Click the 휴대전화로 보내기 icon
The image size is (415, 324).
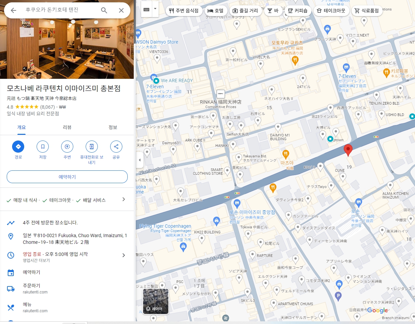pos(92,147)
